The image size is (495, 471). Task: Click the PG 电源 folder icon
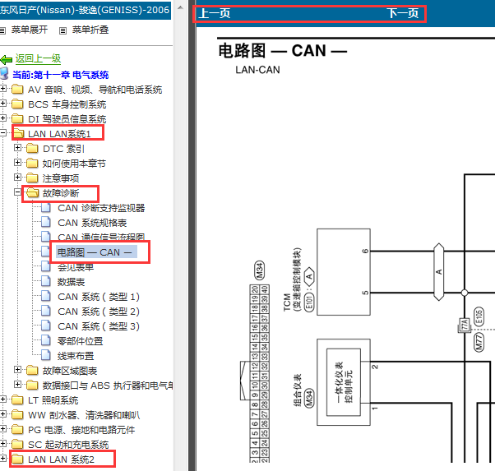[x=17, y=430]
